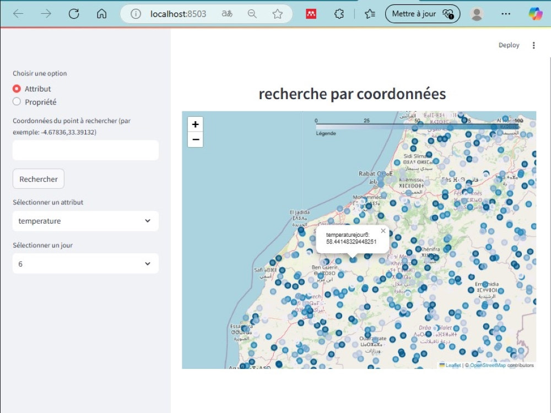Click the zoom-out magnifier in address bar
The height and width of the screenshot is (413, 551).
tap(252, 14)
